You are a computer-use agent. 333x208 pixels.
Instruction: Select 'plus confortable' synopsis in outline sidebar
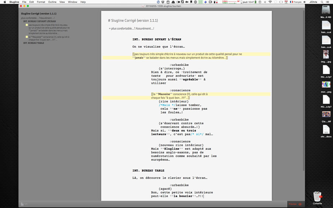[38, 18]
